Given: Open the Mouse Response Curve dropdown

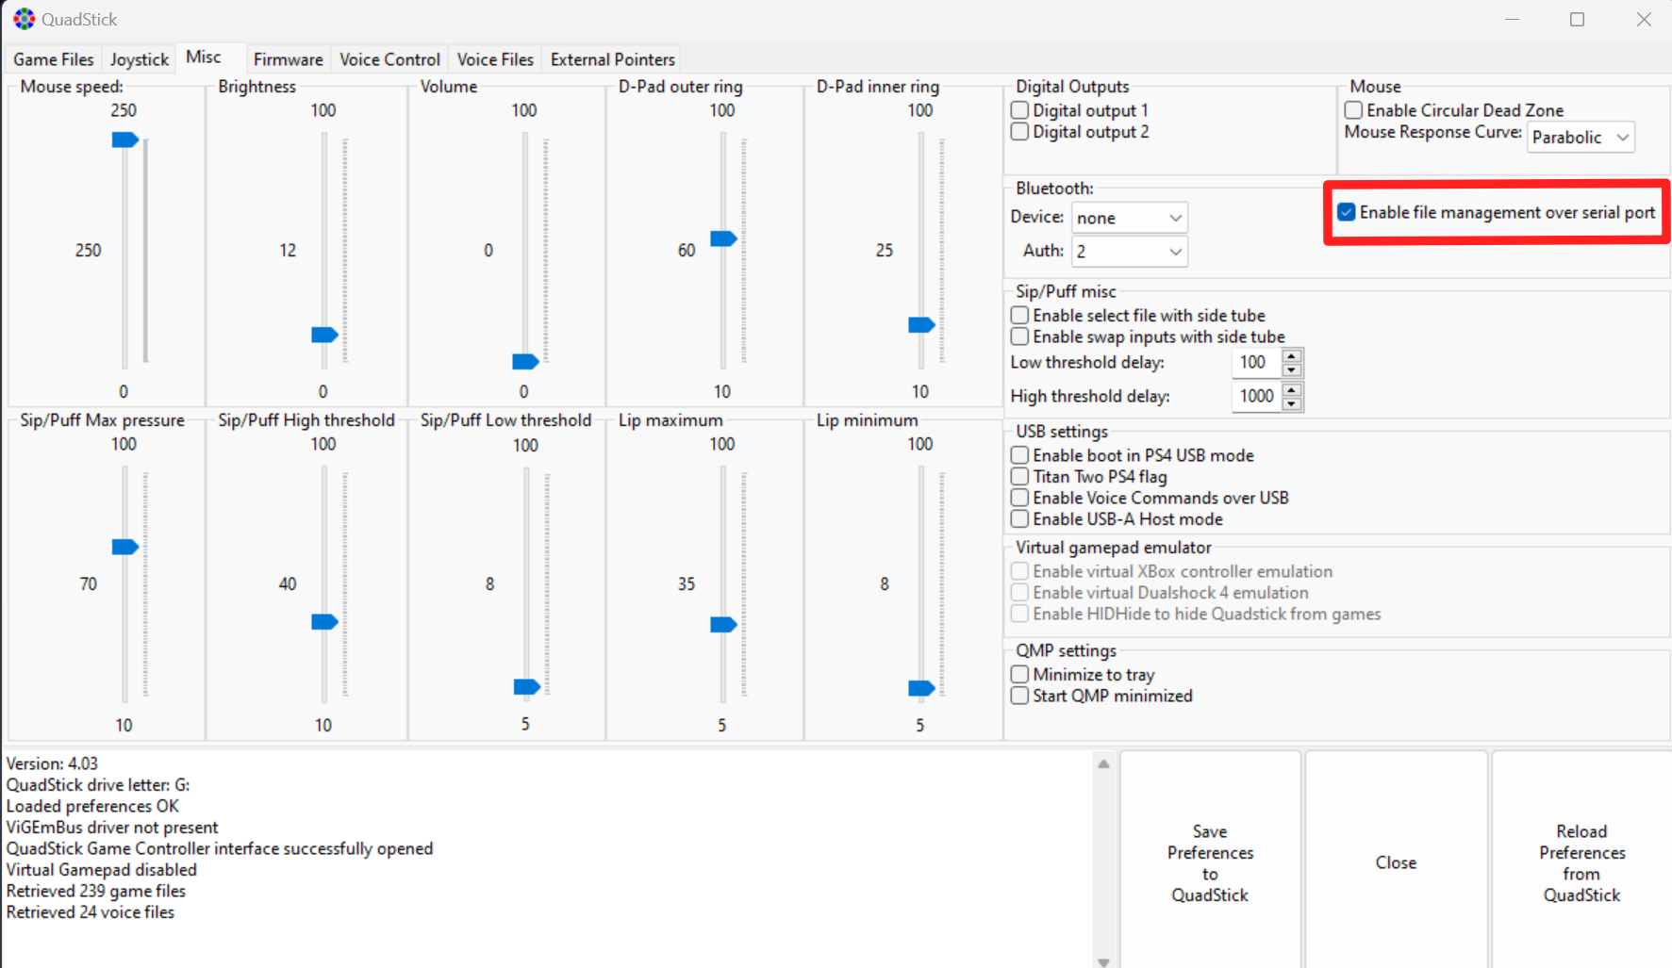Looking at the screenshot, I should (1581, 138).
